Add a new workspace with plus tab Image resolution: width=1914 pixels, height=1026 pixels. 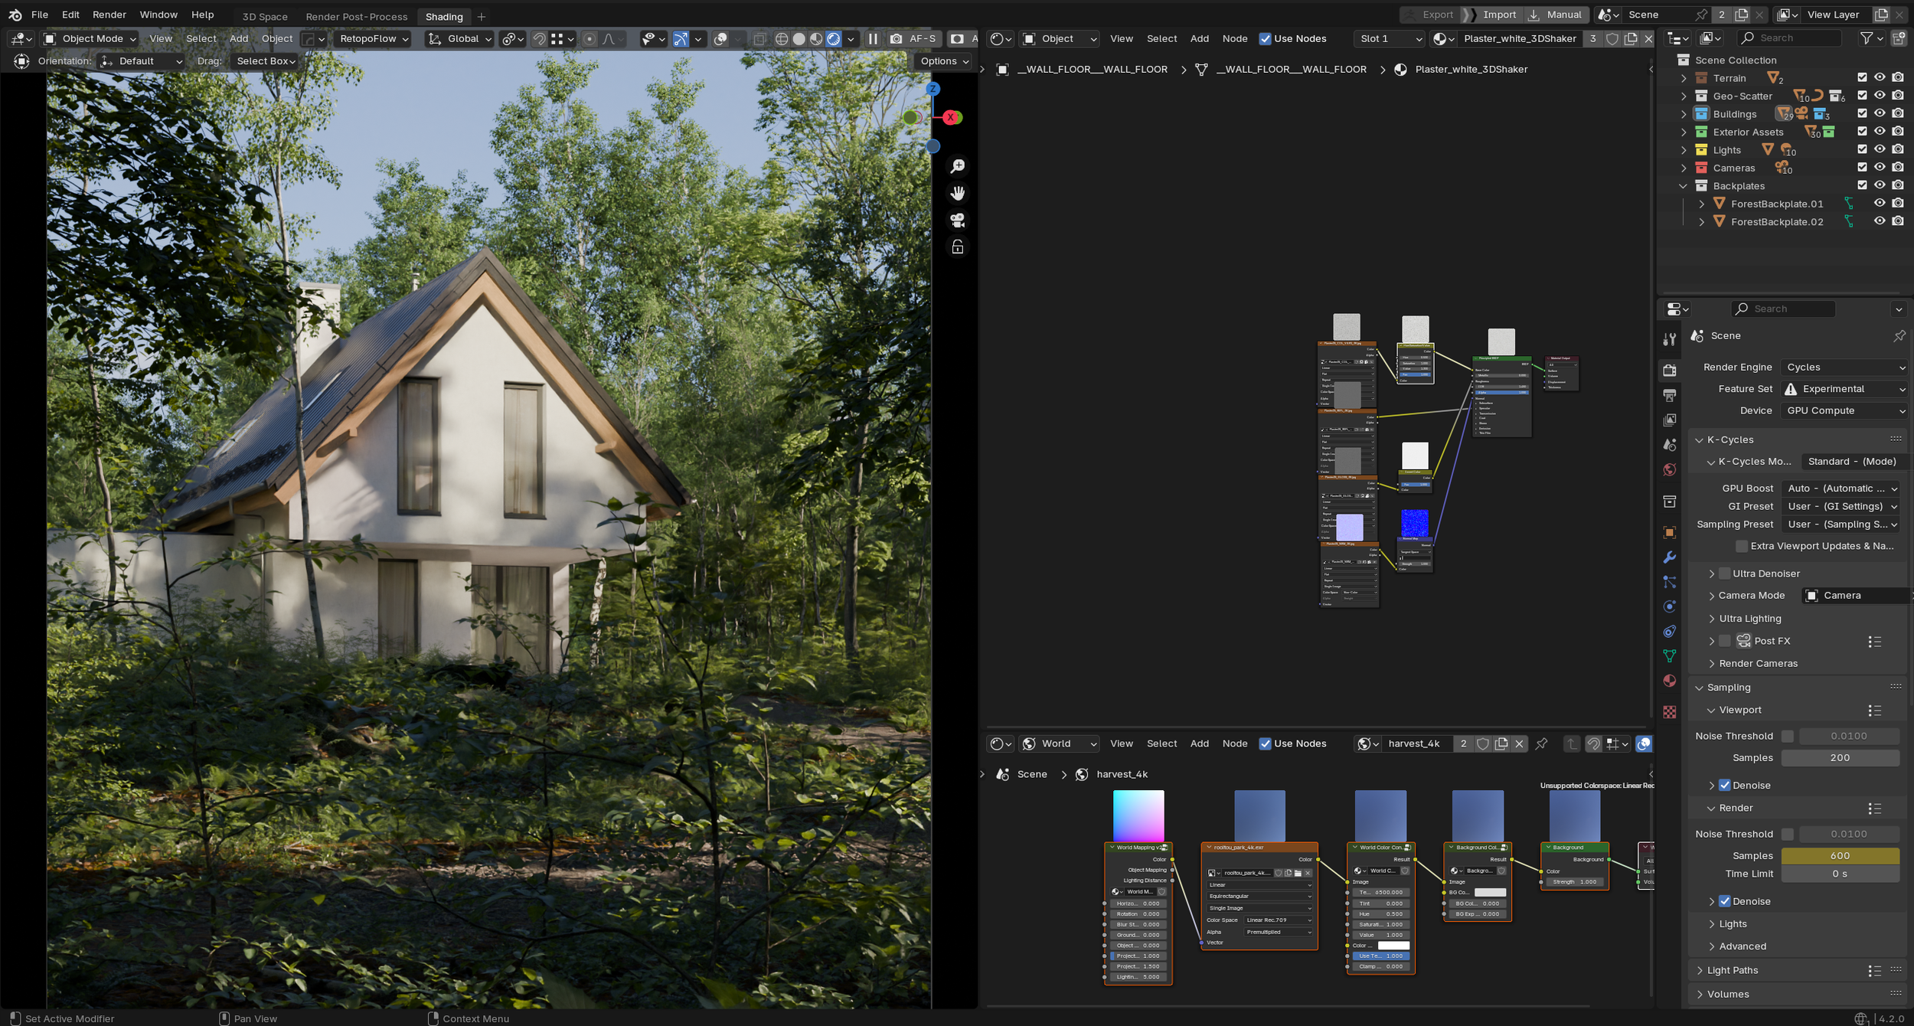coord(481,16)
